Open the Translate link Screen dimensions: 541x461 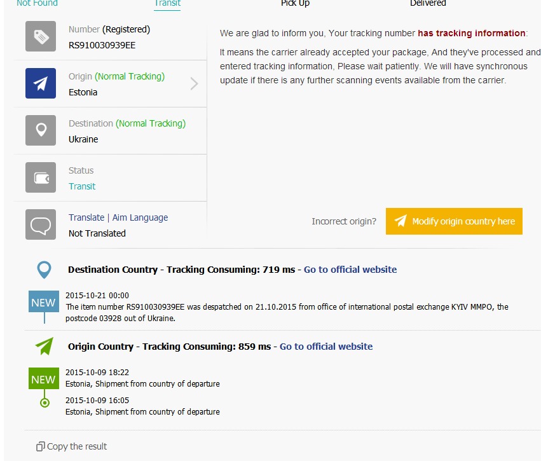pos(86,217)
